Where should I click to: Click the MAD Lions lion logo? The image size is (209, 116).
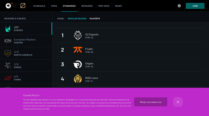[78, 79]
